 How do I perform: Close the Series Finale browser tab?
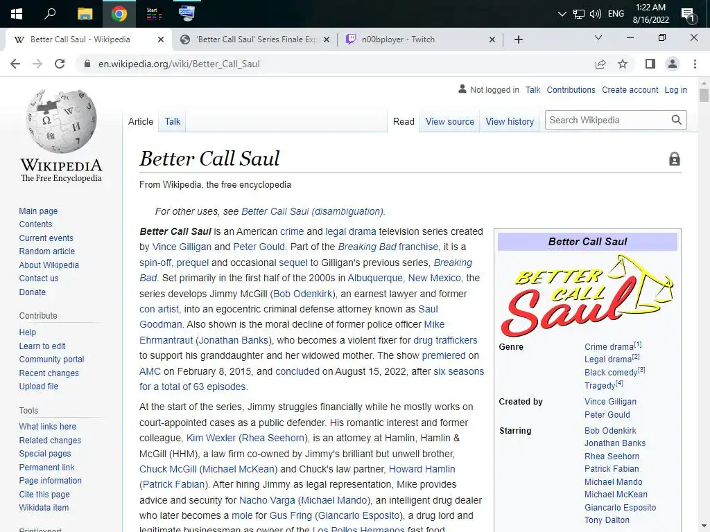[327, 39]
